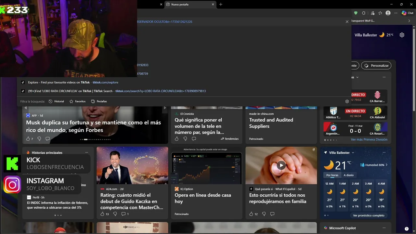The image size is (416, 234).
Task: Open Argentinos vs CA Rosario final match
Action: click(356, 129)
